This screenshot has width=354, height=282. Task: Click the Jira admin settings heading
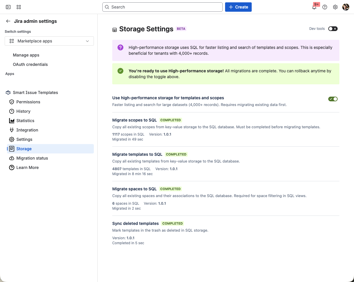tap(35, 21)
